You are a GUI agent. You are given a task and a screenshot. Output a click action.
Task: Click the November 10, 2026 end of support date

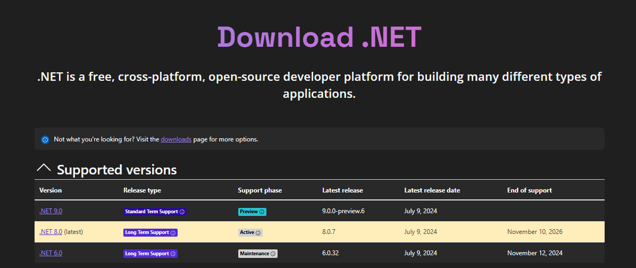pyautogui.click(x=535, y=232)
